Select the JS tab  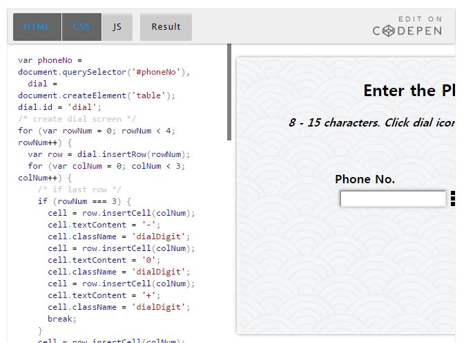[x=117, y=27]
